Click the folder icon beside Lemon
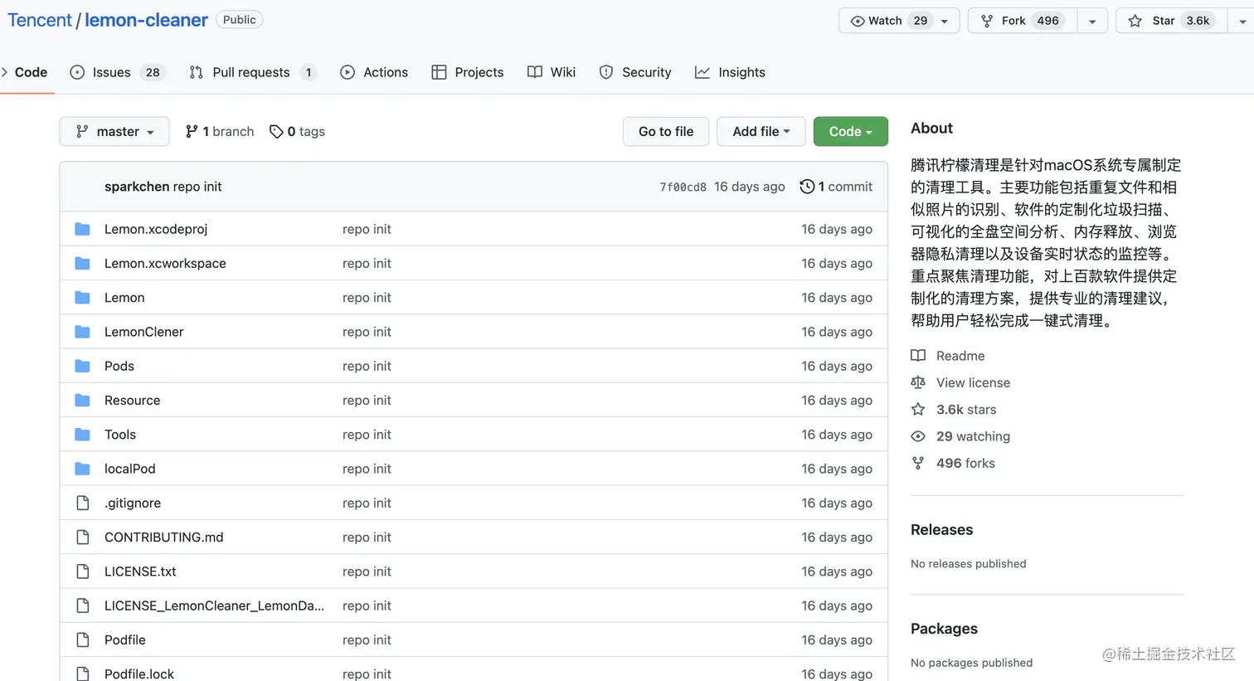Screen dimensions: 1254x681 82,297
